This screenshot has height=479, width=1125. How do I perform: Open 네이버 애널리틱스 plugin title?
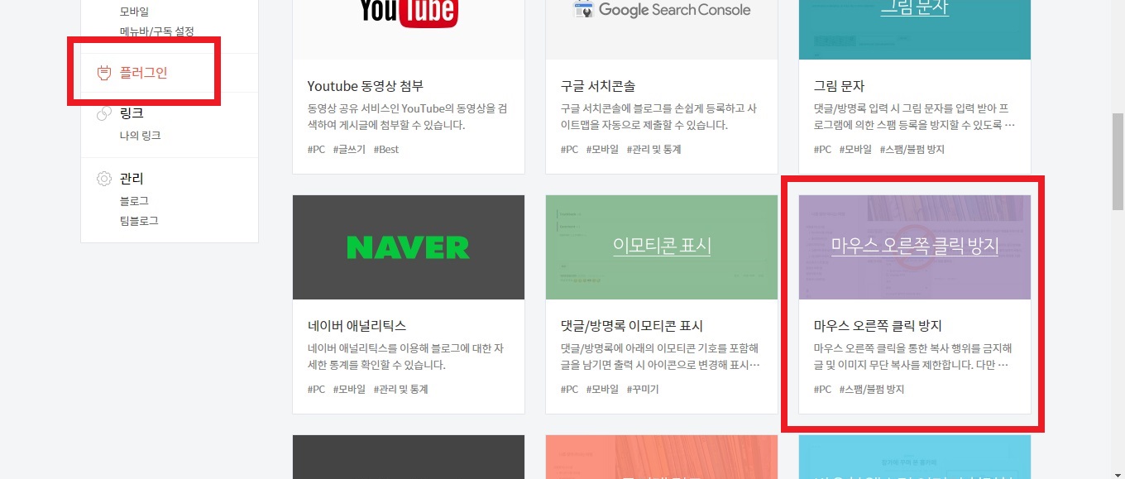pos(357,326)
